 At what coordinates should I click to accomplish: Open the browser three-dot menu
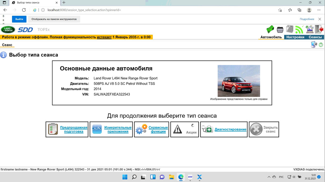pyautogui.click(x=319, y=10)
